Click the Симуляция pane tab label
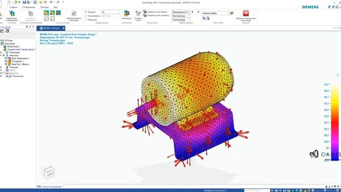 point(5,27)
